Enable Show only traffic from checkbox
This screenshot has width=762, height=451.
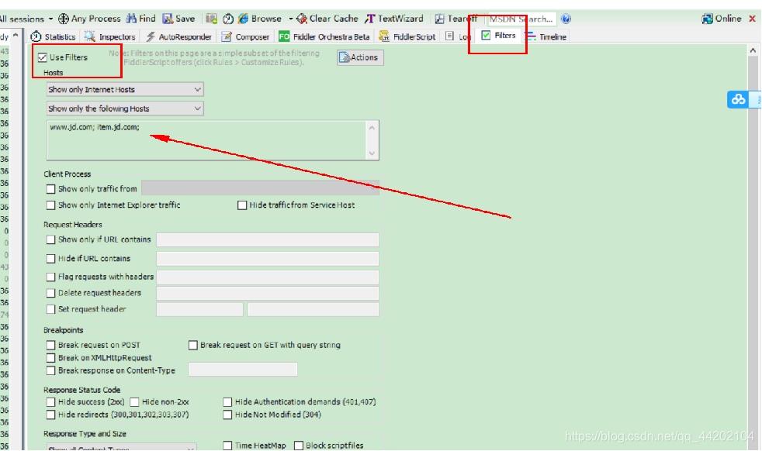pos(50,189)
